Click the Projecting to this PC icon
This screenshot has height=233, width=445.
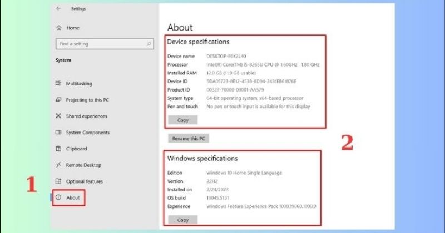tap(58, 100)
